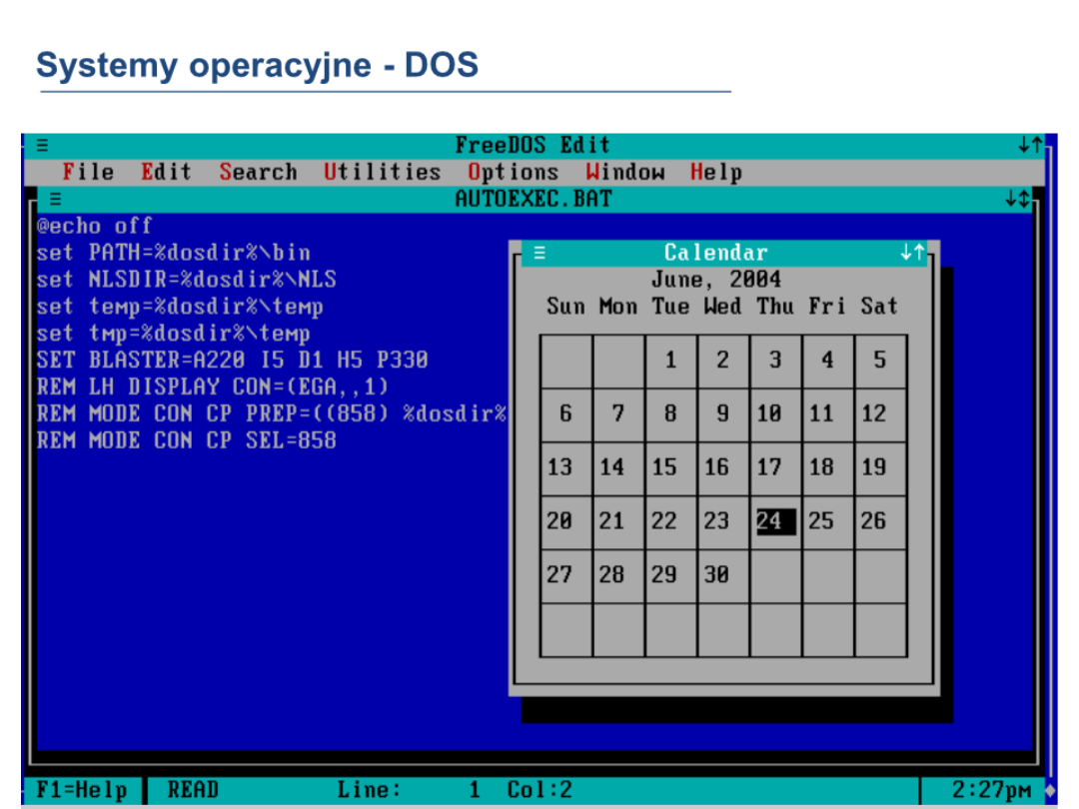Expand the Options menu

click(513, 173)
